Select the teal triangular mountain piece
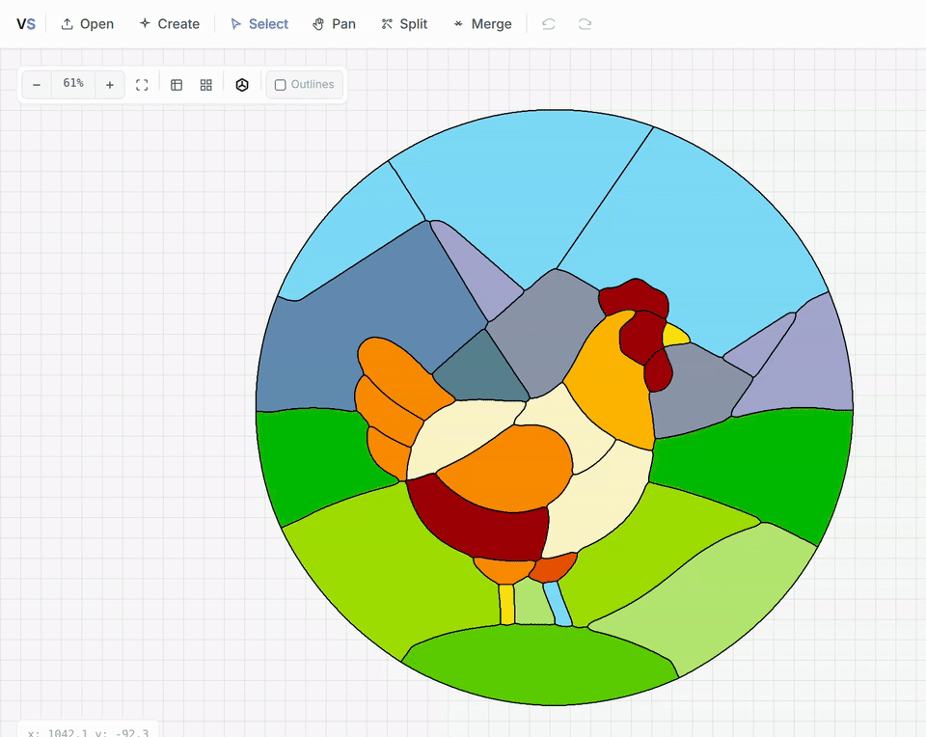This screenshot has width=926, height=737. (x=481, y=374)
